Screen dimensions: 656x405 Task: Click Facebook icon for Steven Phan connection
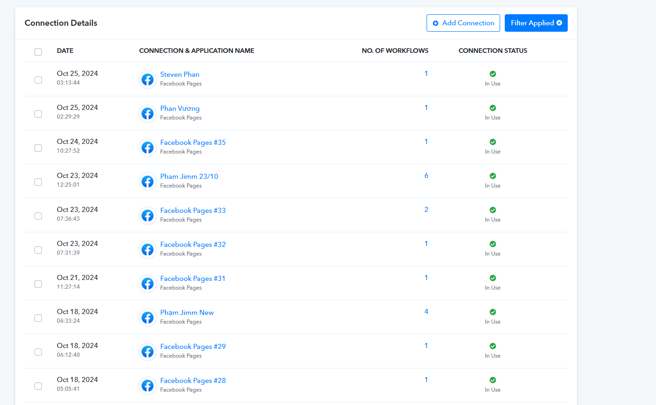[x=148, y=80]
